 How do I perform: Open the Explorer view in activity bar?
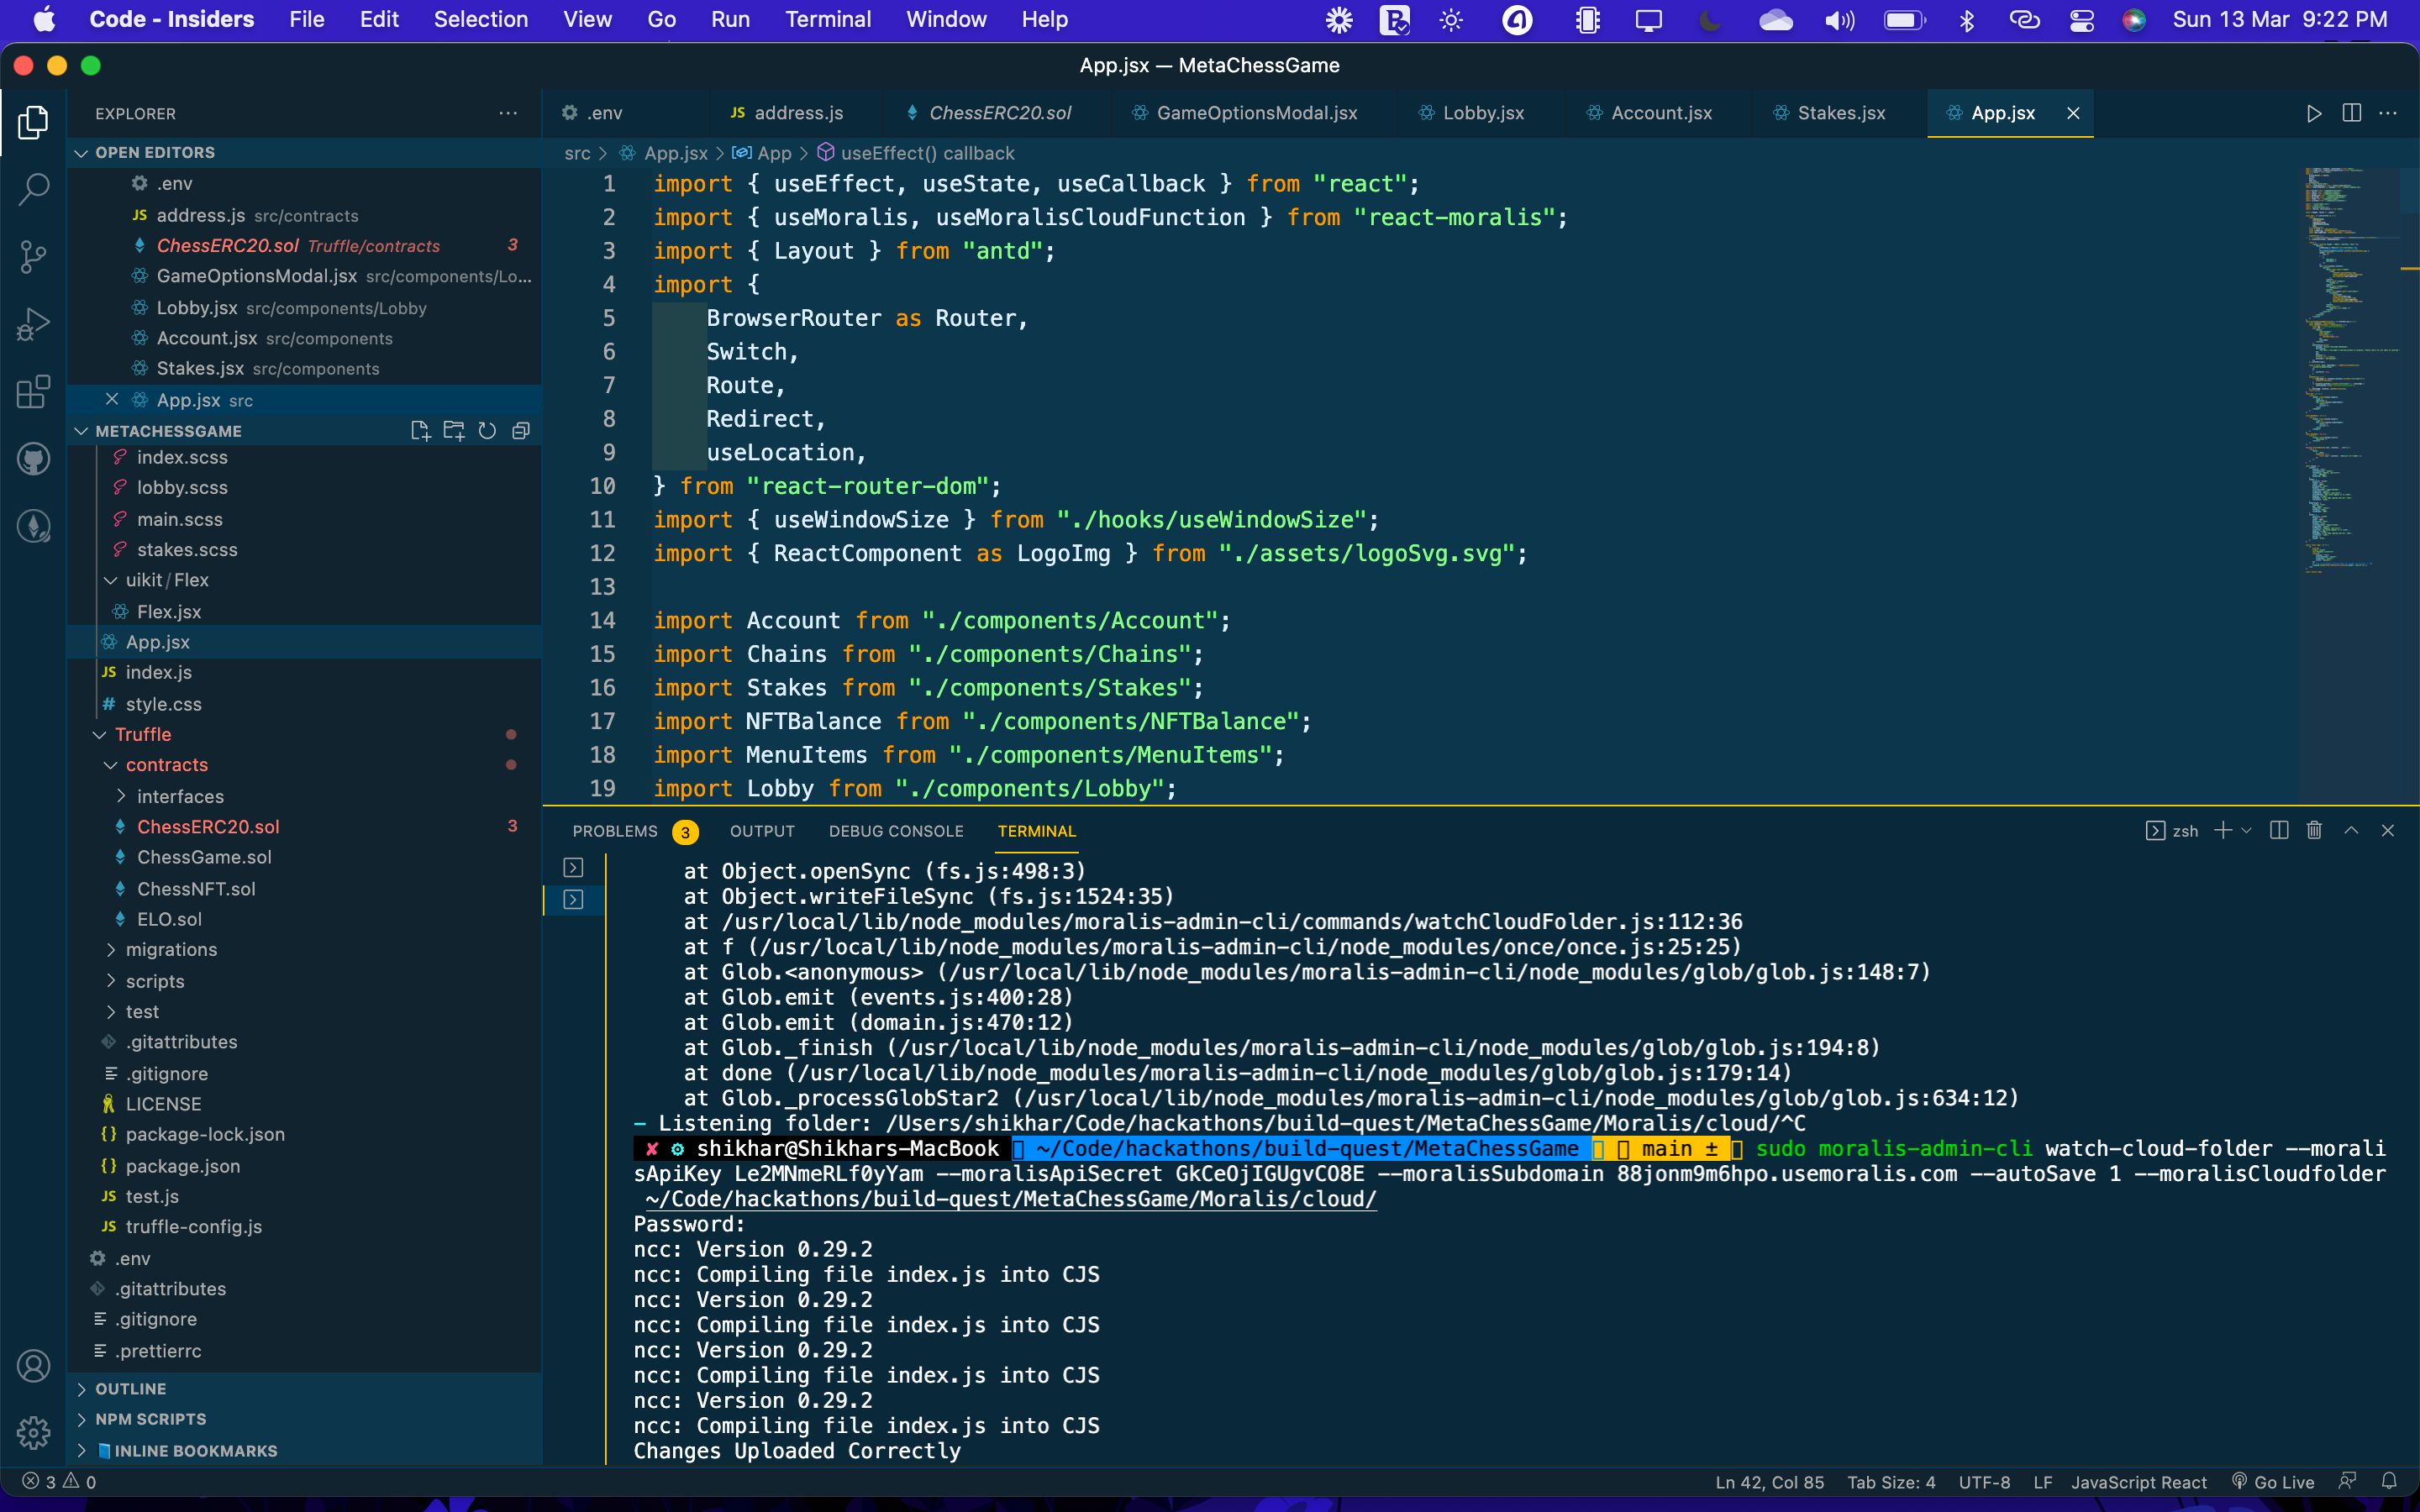tap(33, 123)
